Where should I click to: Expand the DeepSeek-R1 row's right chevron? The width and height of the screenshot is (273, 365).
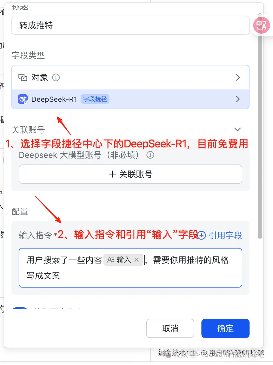[x=238, y=99]
